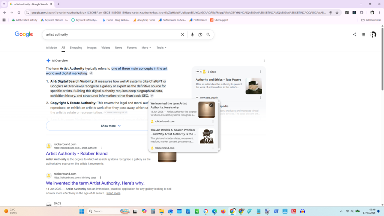Open the apps shortcut grid in bookmarks bar
Viewport: 384px width, 216px height.
point(4,20)
